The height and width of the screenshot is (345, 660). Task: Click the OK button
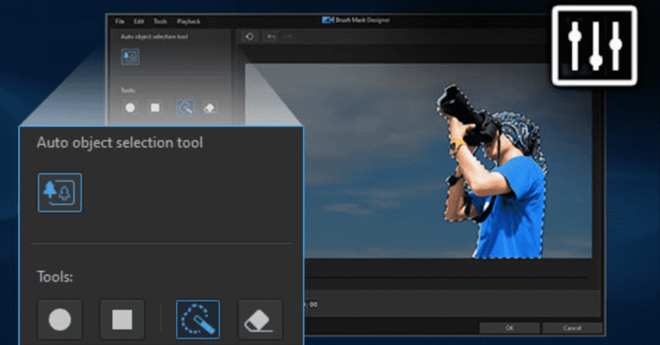[x=510, y=327]
